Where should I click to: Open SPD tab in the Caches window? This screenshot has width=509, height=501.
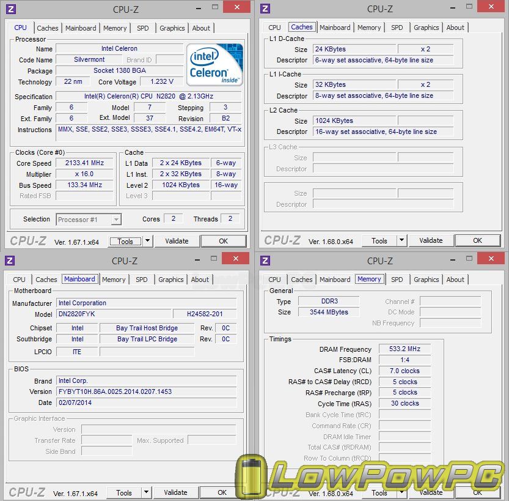(x=397, y=28)
